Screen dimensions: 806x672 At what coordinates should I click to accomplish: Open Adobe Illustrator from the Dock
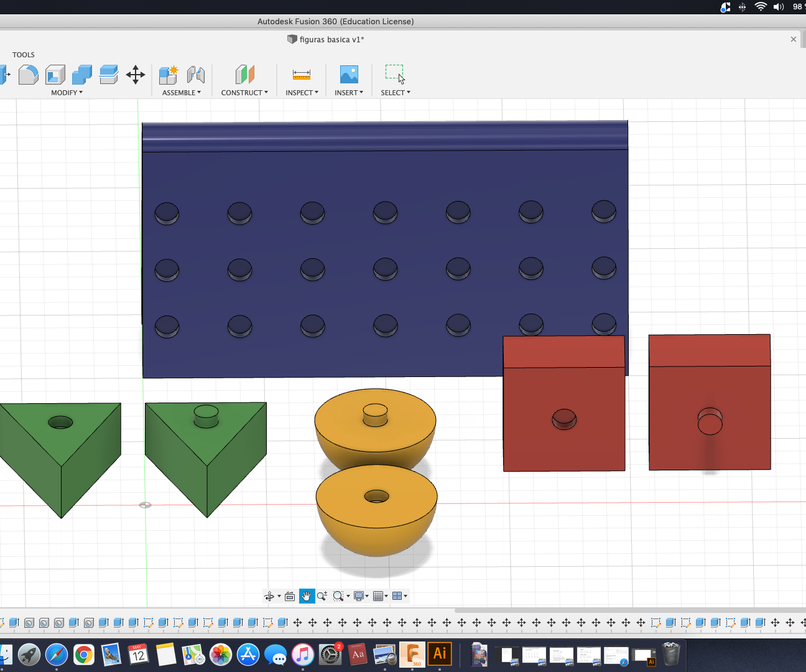tap(441, 655)
